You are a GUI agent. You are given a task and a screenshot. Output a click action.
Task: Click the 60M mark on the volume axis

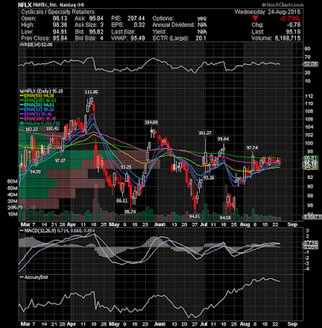click(x=12, y=181)
